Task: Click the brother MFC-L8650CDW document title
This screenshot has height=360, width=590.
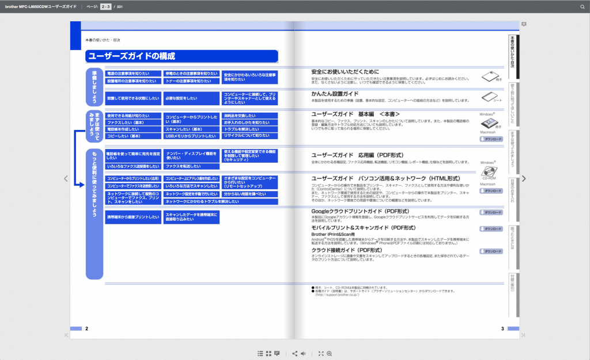Action: point(41,7)
